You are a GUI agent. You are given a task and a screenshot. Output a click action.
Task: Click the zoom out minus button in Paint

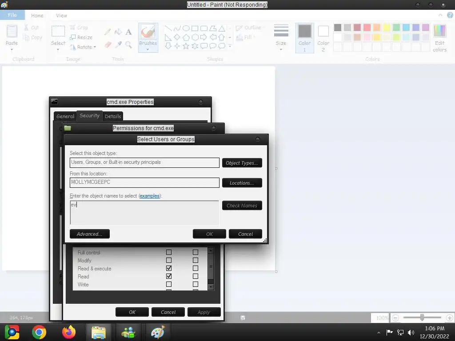(x=395, y=318)
